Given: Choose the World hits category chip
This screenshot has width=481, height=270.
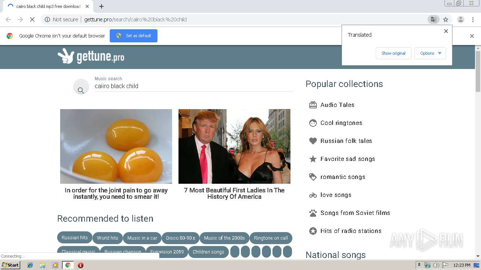Looking at the screenshot, I should (107, 238).
